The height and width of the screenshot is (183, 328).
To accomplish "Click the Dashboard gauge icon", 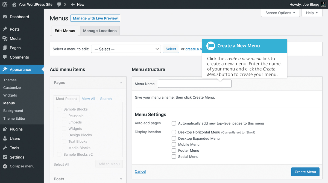I will pyautogui.click(x=5, y=17).
